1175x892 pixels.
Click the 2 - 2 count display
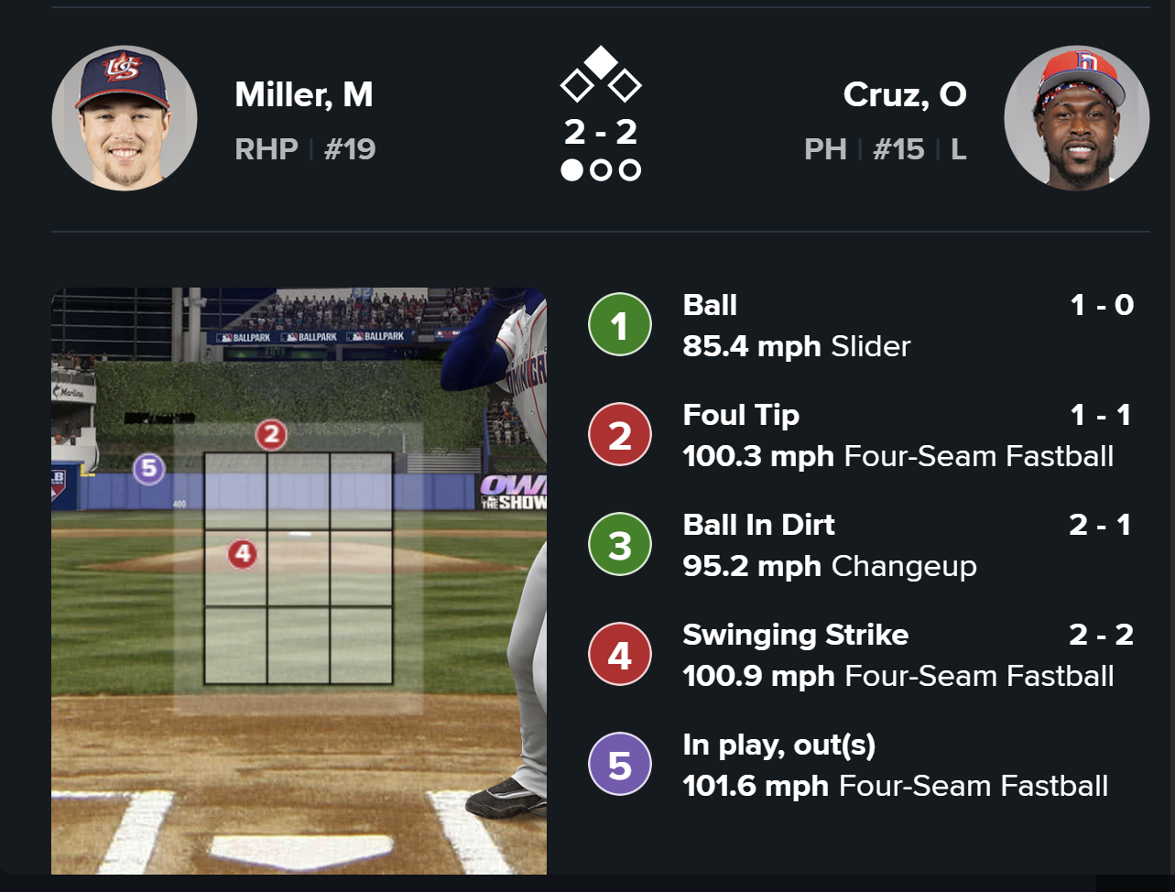[x=601, y=132]
